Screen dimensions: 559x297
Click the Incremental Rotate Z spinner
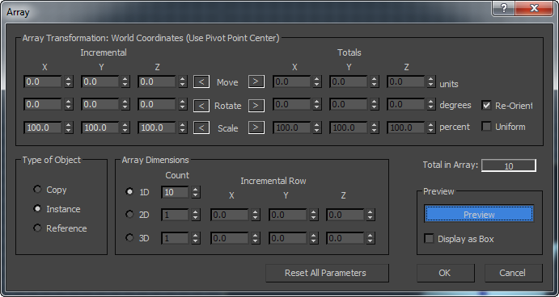click(x=183, y=105)
